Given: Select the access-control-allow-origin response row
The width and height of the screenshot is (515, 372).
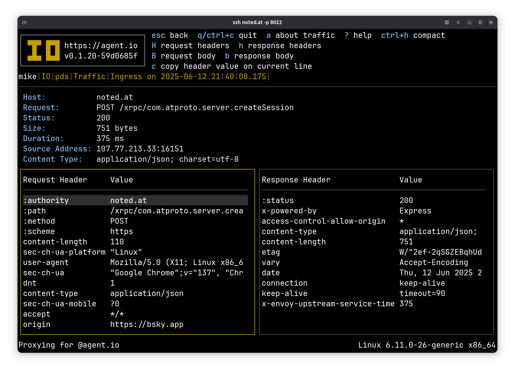Looking at the screenshot, I should 374,221.
